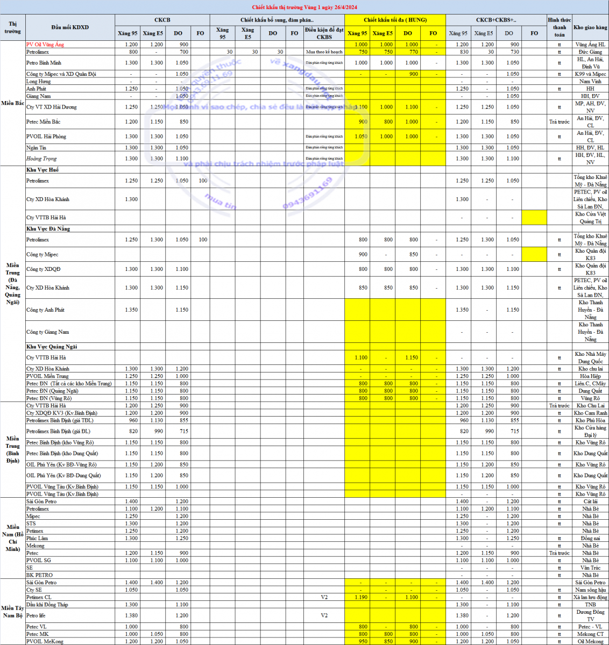Select the 'Miền Tây Nam Bộ' market cell
The image size is (609, 645).
(12, 612)
